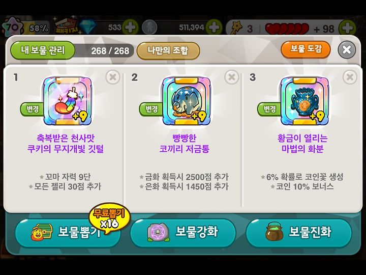Screen dimensions: 366x275
Task: Open 보물뽑기 treasure draw
Action: click(68, 232)
